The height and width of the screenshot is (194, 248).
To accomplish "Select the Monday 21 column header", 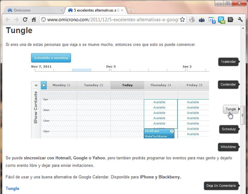I will (62, 85).
